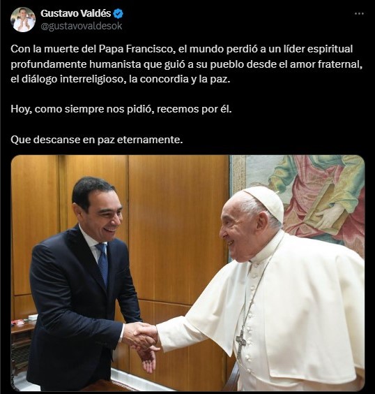Click the pectoral cross on the white cassock

(240, 342)
